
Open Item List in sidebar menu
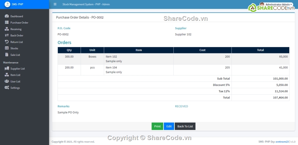(15, 75)
